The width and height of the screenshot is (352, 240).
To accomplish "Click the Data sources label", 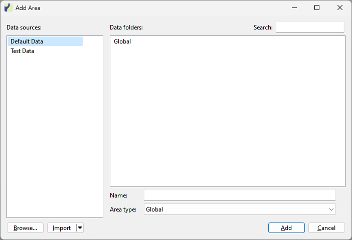I will click(x=24, y=27).
